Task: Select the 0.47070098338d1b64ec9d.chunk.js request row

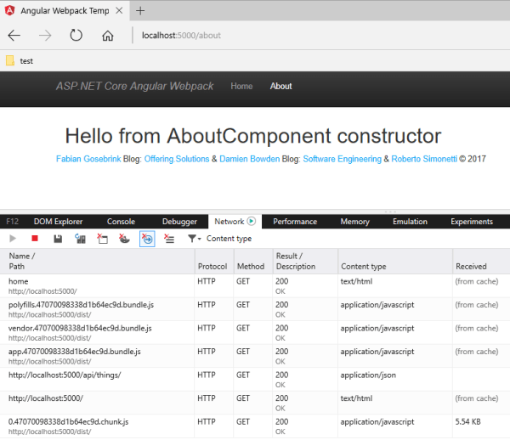Action: point(255,426)
